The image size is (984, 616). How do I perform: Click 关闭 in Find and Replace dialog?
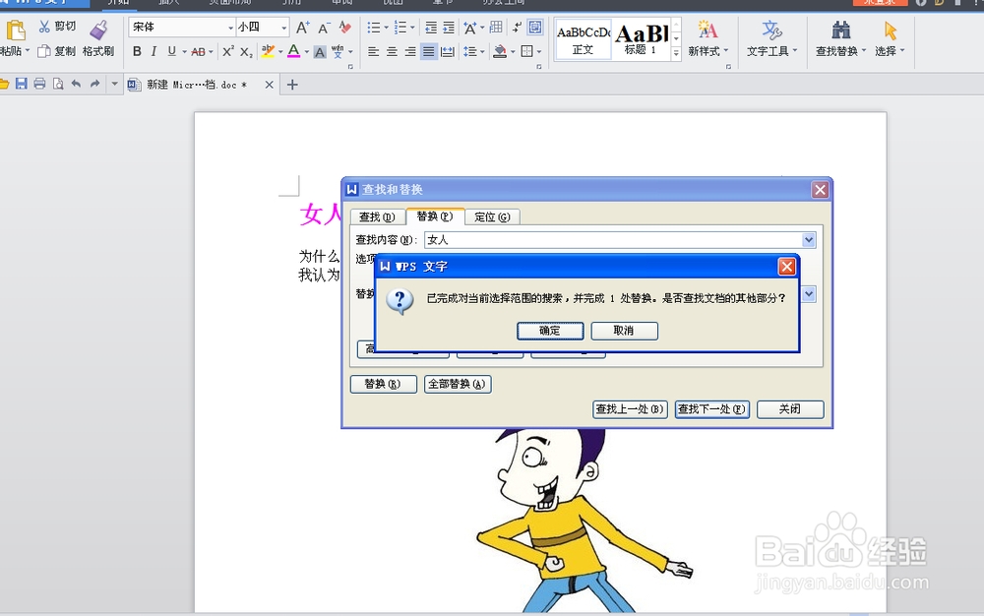790,409
